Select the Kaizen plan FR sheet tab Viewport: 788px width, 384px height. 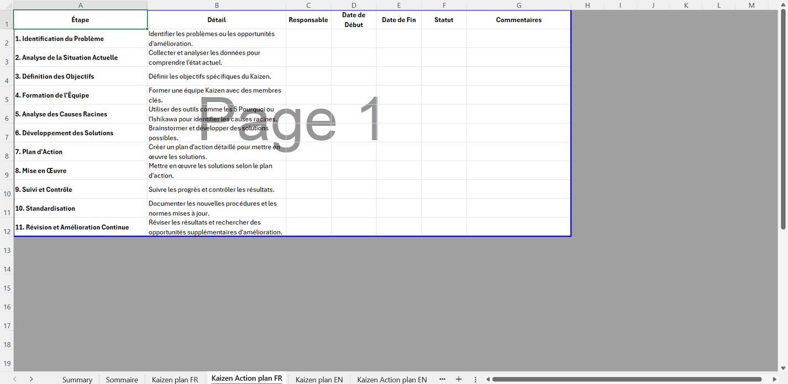point(175,380)
